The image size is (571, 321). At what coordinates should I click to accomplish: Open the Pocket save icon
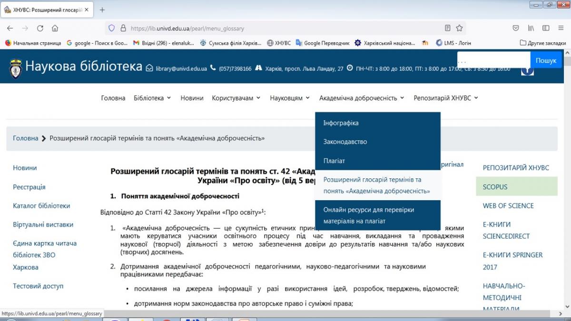click(x=516, y=28)
